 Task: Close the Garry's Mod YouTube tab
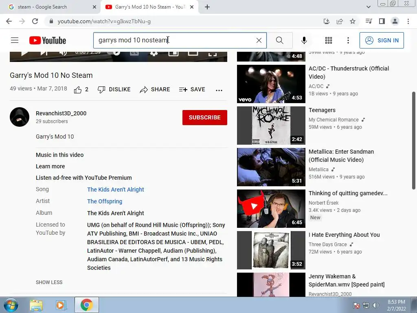(191, 7)
